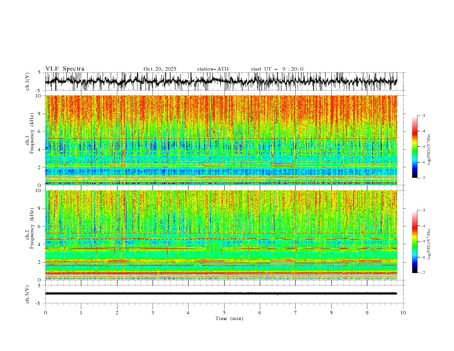
Task: Click the 'ch.3(V)' waveform axis label
Action: [x=28, y=294]
